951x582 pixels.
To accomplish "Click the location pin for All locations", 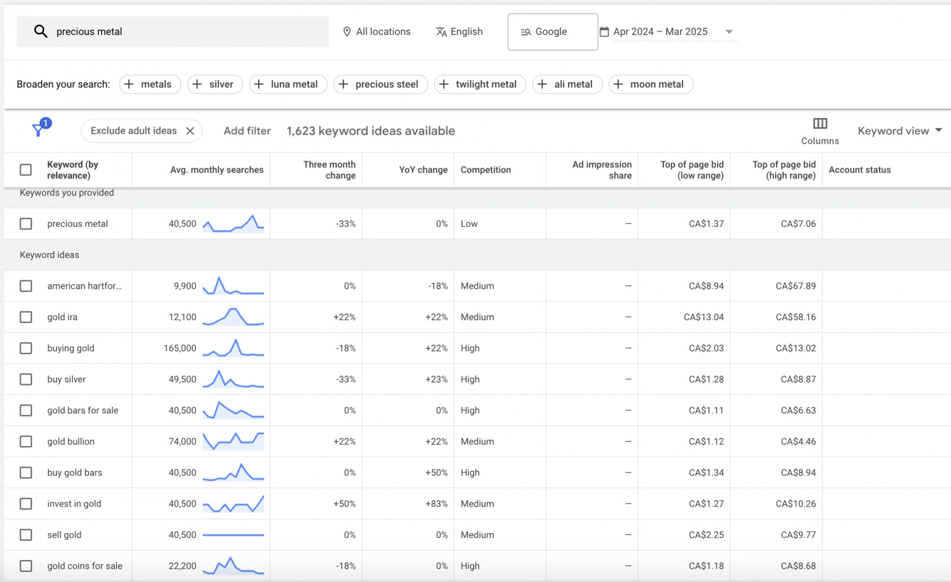I will 347,32.
